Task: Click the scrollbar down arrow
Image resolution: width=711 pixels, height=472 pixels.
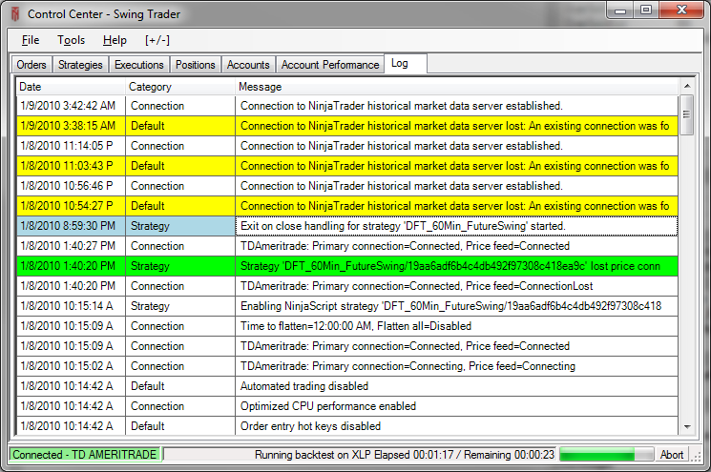Action: 687,426
